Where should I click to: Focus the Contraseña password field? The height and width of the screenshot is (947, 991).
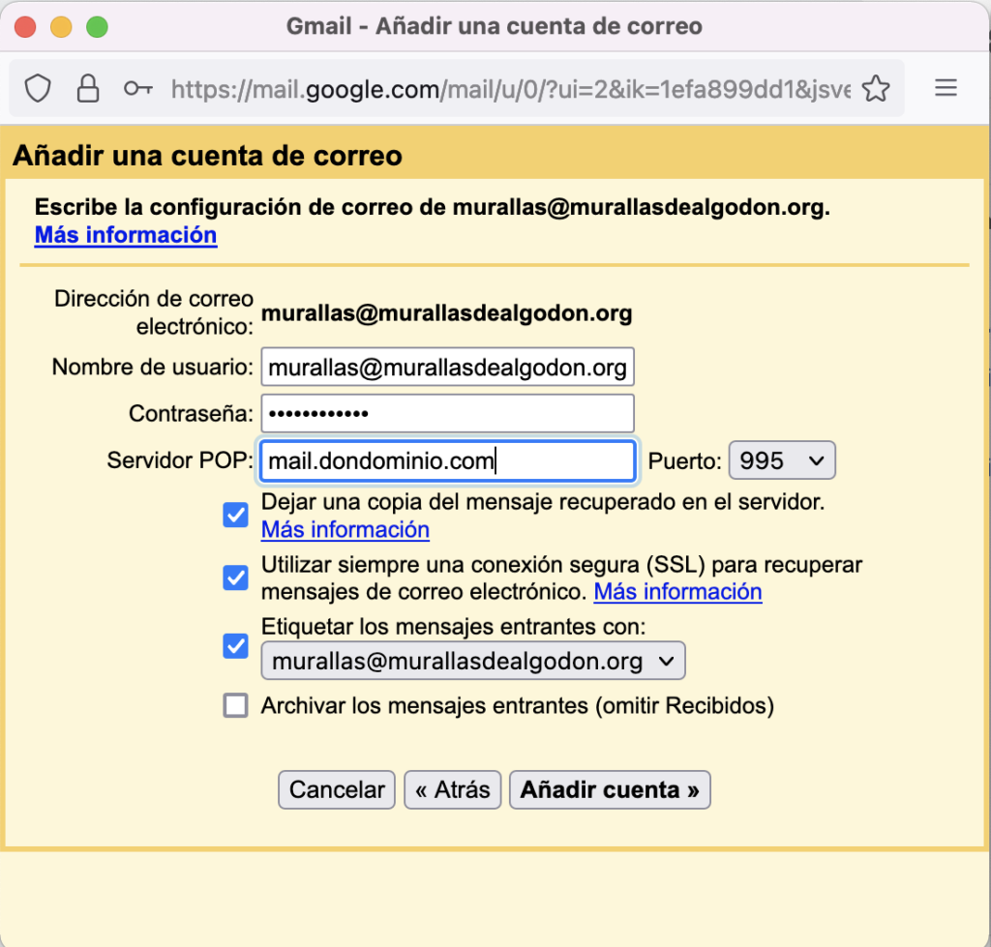(x=447, y=414)
